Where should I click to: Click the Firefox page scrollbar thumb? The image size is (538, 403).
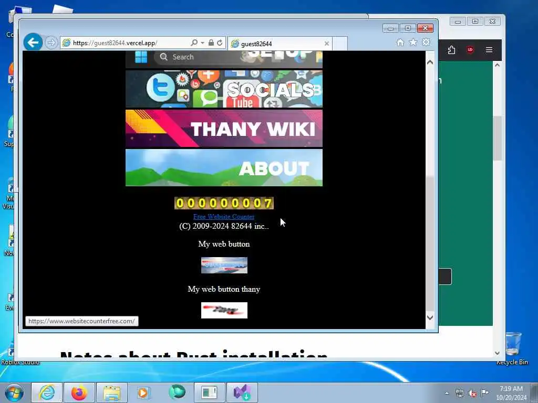click(497, 138)
